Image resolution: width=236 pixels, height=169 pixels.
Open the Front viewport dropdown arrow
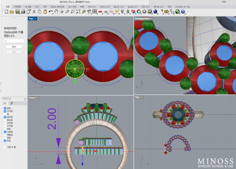[x=37, y=98]
